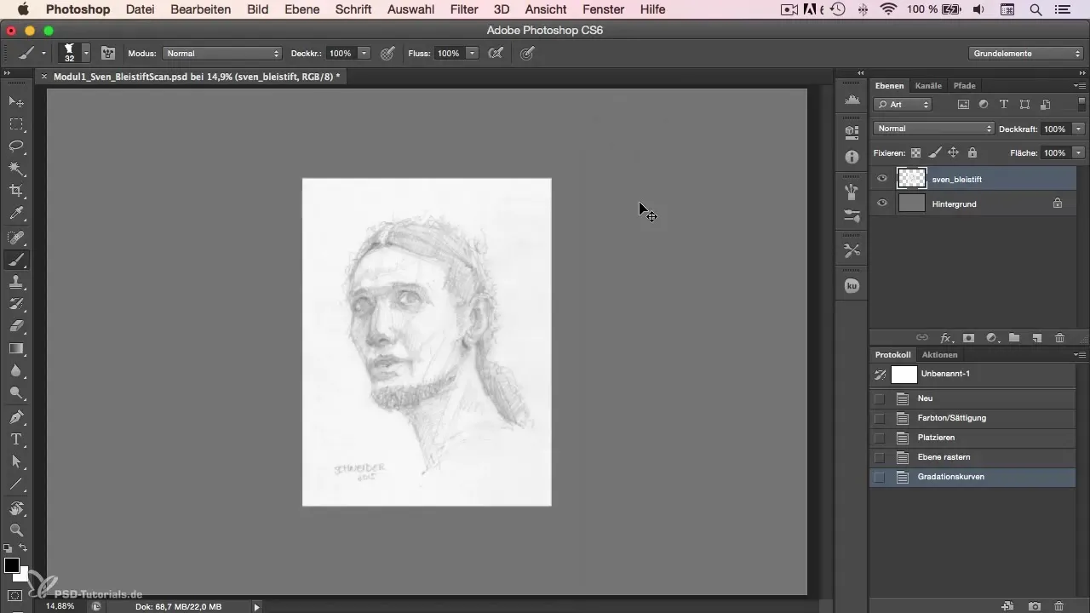Screen dimensions: 1090x613
Task: Select the Pen tool
Action: point(16,417)
